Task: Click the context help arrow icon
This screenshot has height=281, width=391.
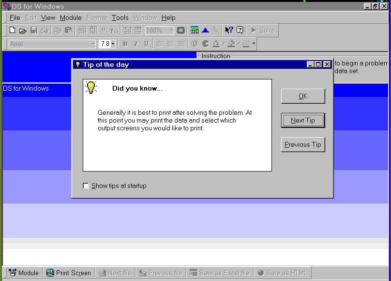Action: point(229,31)
